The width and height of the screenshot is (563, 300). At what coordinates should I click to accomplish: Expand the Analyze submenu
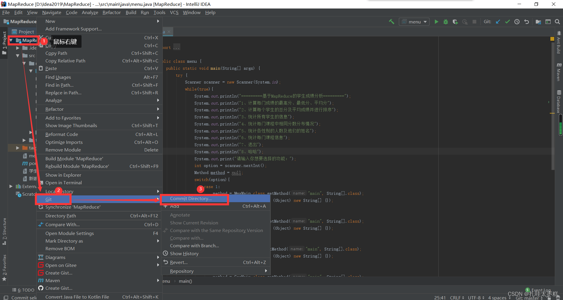pos(100,100)
